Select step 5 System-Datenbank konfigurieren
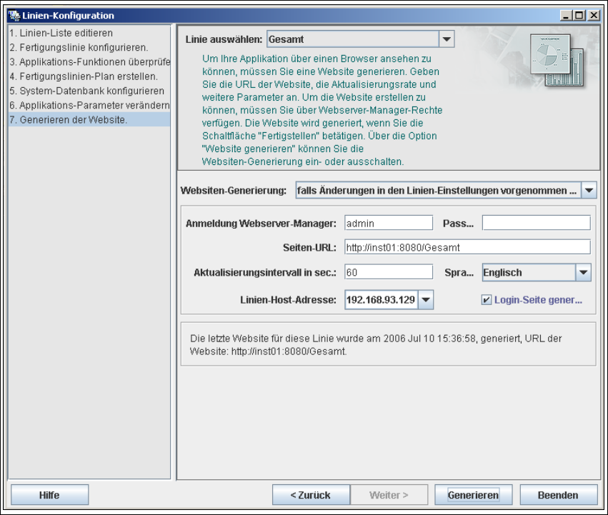Viewport: 608px width, 515px height. coord(89,91)
